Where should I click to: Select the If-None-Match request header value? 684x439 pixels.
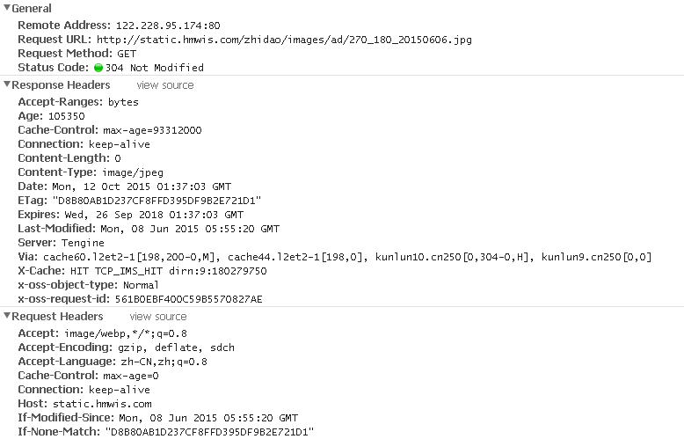pyautogui.click(x=208, y=432)
